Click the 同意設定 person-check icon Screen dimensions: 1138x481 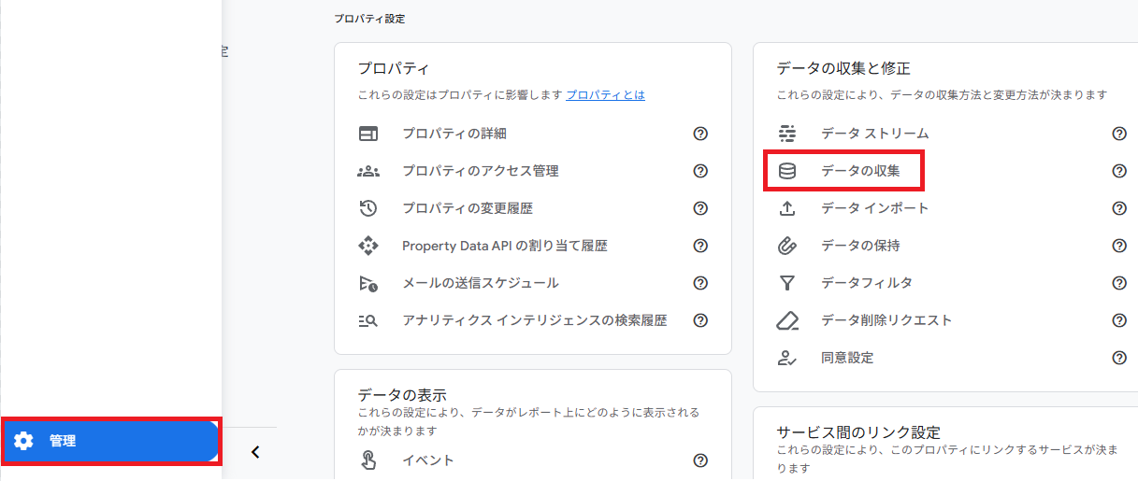[x=787, y=358]
